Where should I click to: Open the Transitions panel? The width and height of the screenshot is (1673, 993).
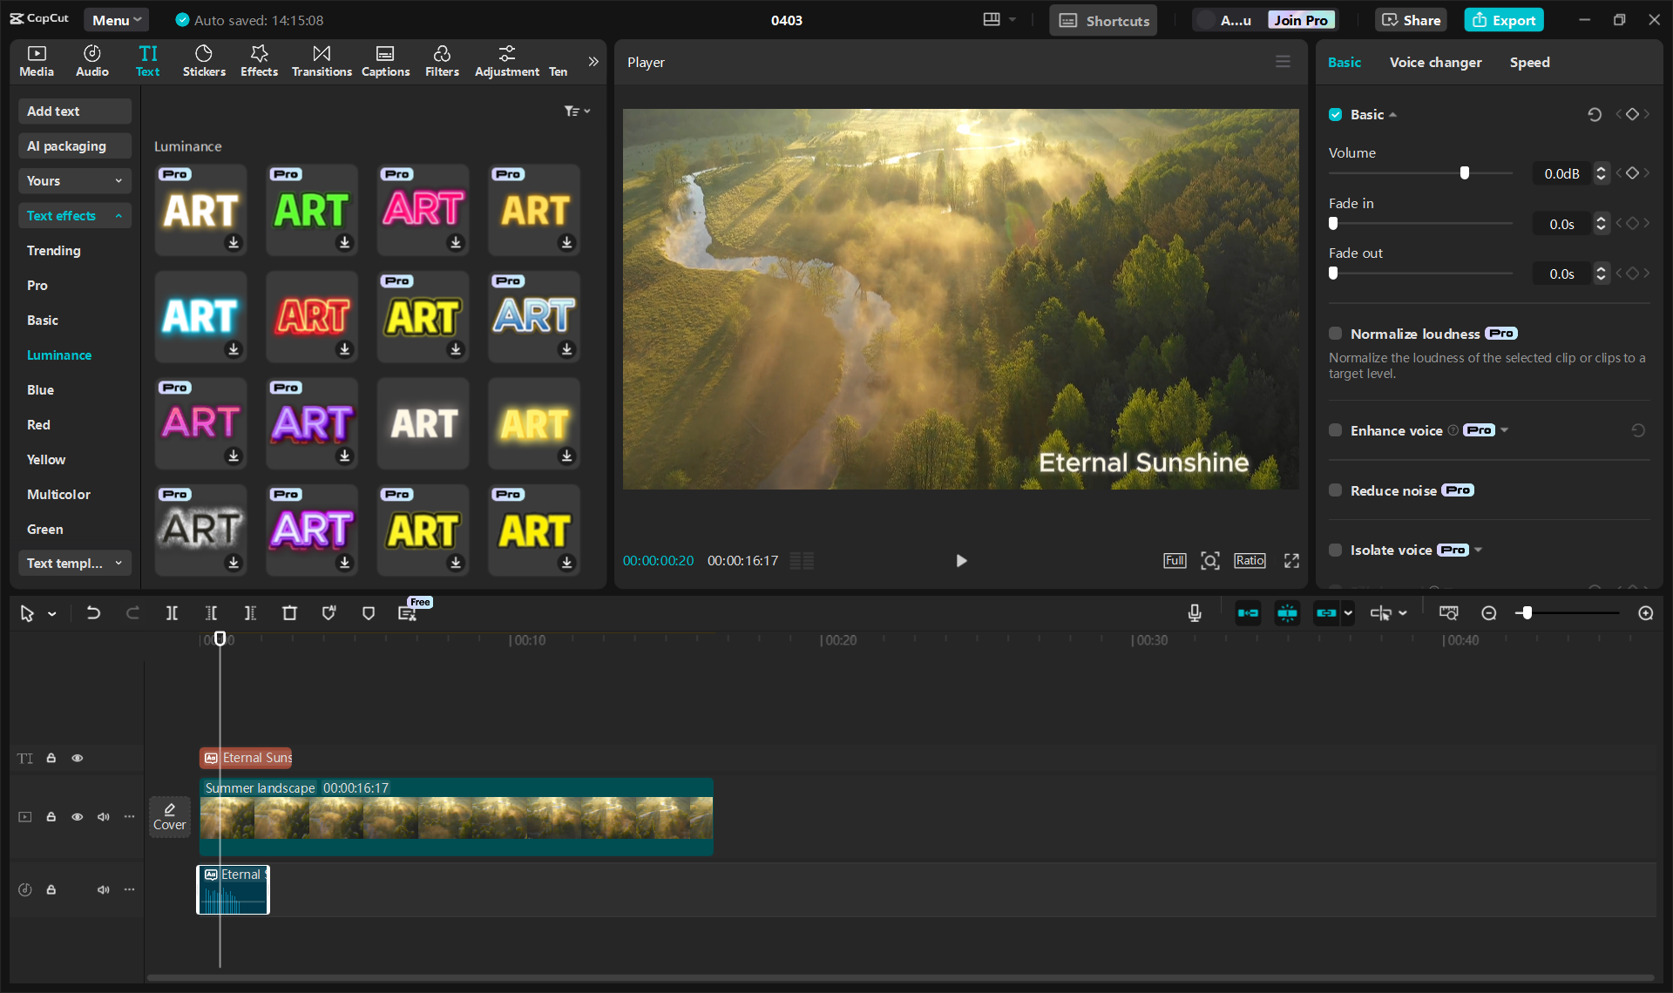point(322,61)
